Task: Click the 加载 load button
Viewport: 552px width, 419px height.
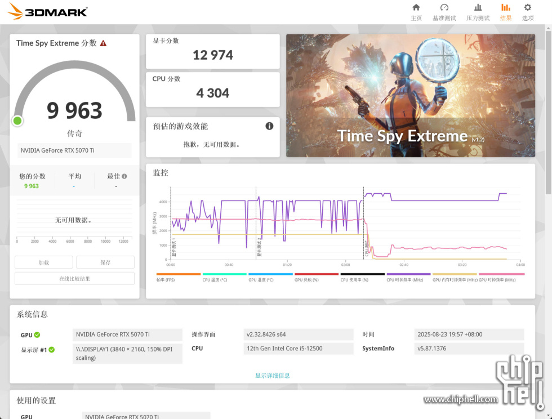Action: coord(44,262)
